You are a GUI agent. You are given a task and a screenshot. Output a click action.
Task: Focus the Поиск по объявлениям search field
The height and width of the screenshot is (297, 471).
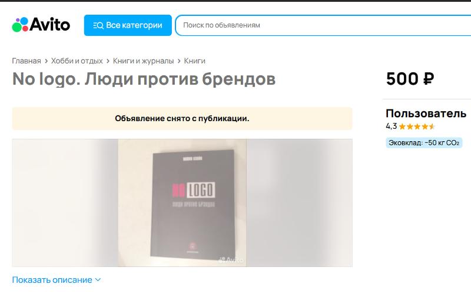(x=323, y=25)
